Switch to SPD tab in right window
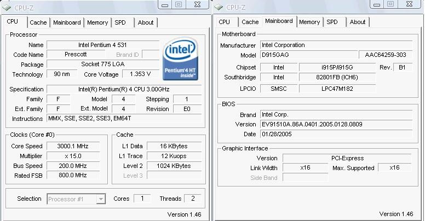Image resolution: width=425 pixels, height=221 pixels. click(332, 22)
